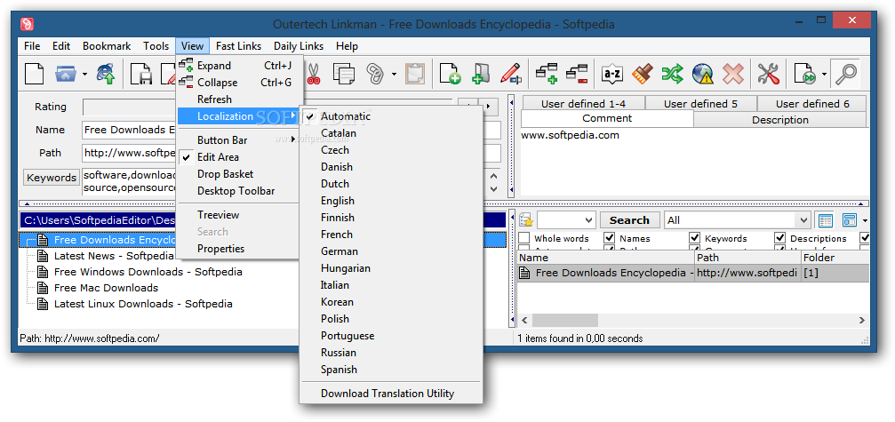Select Free Mac Downloads tree item
Screen dimensions: 895x422
tap(106, 288)
